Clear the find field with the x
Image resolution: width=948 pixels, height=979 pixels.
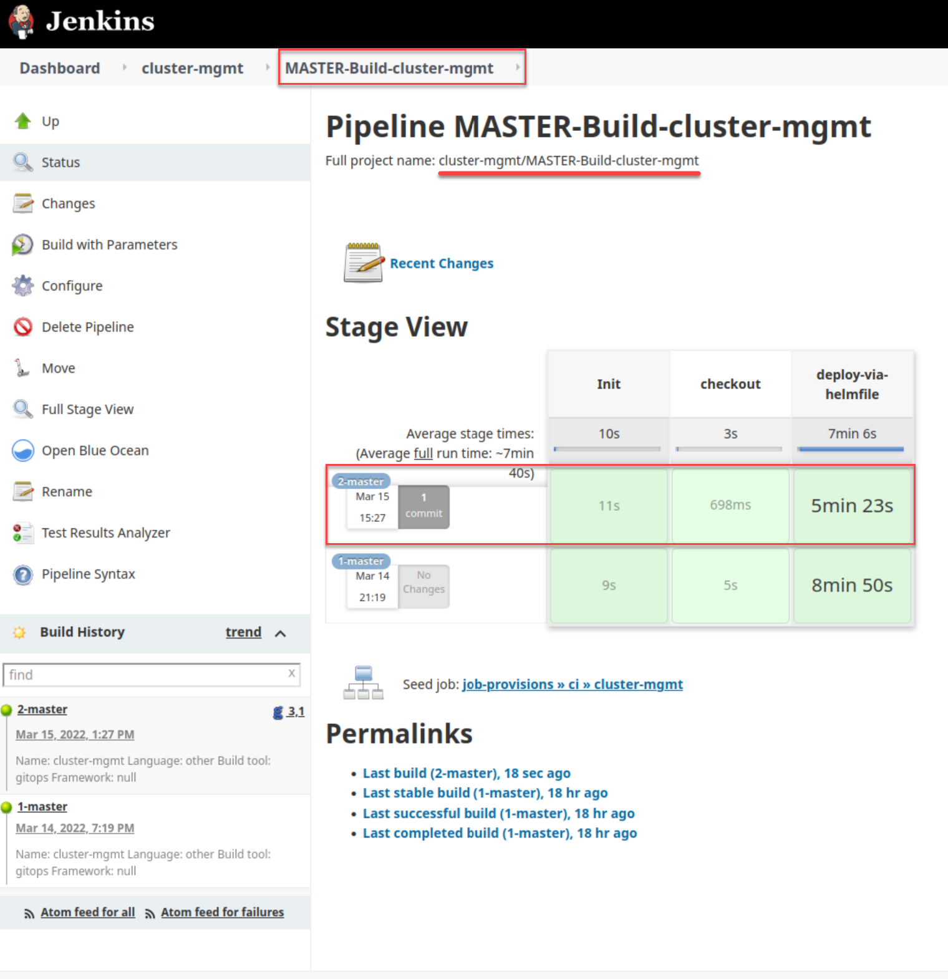pos(291,673)
